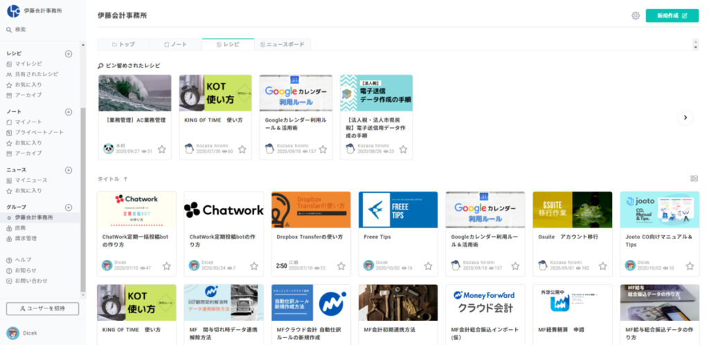Click 木村 panda avatar on AC業務管理
This screenshot has width=709, height=345.
click(109, 149)
